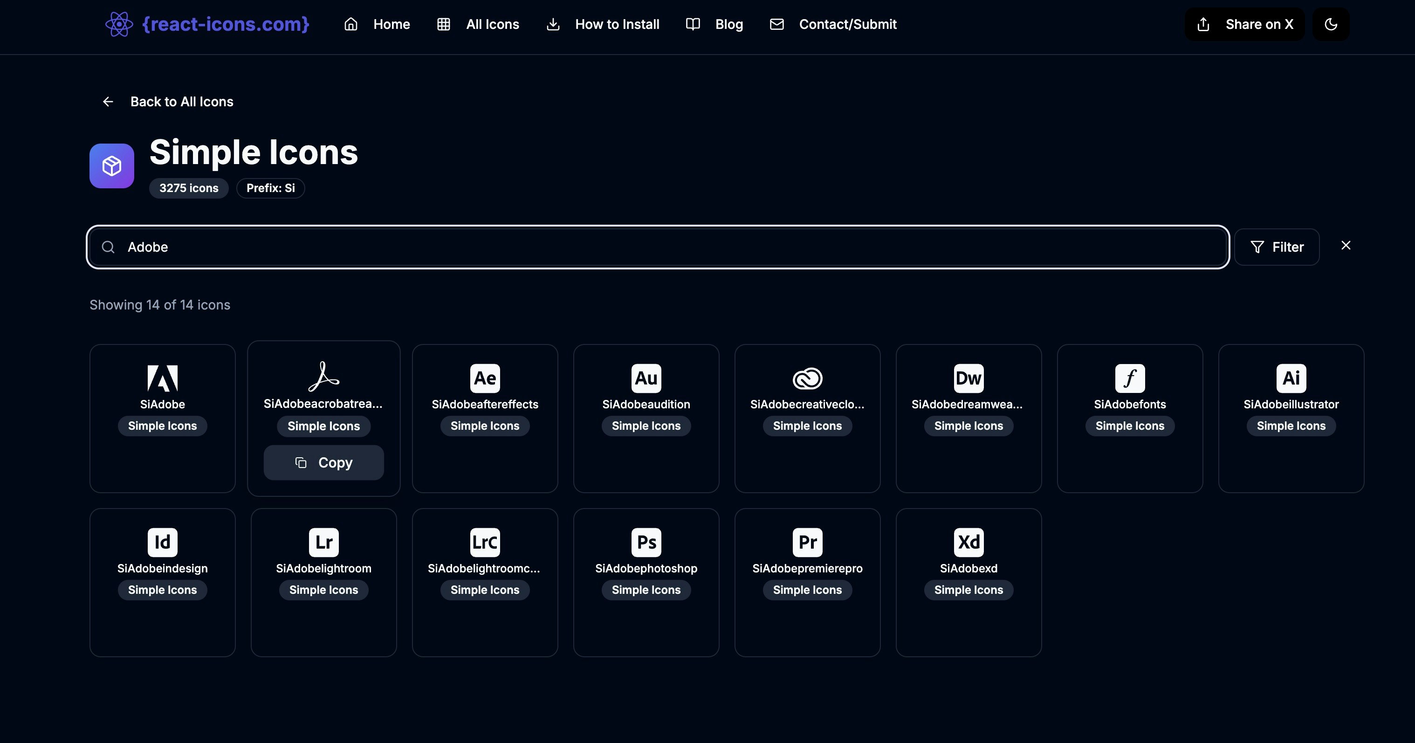Click the 'Simple Icons' page heading
Viewport: 1415px width, 743px height.
(254, 152)
